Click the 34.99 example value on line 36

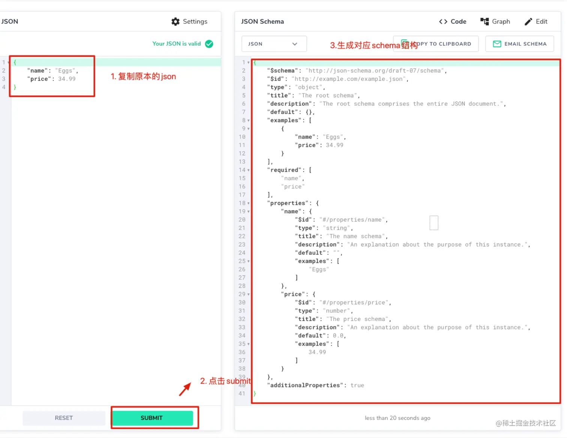point(317,352)
